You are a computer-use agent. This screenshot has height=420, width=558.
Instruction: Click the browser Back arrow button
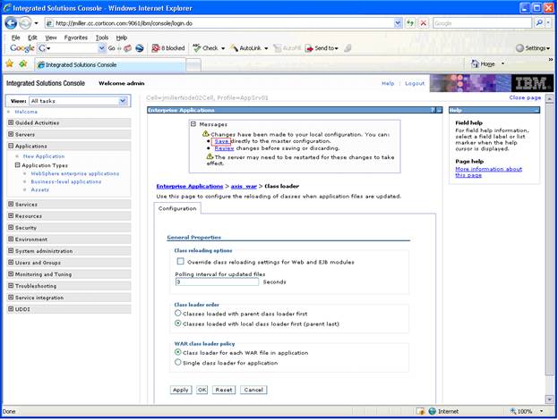(11, 23)
